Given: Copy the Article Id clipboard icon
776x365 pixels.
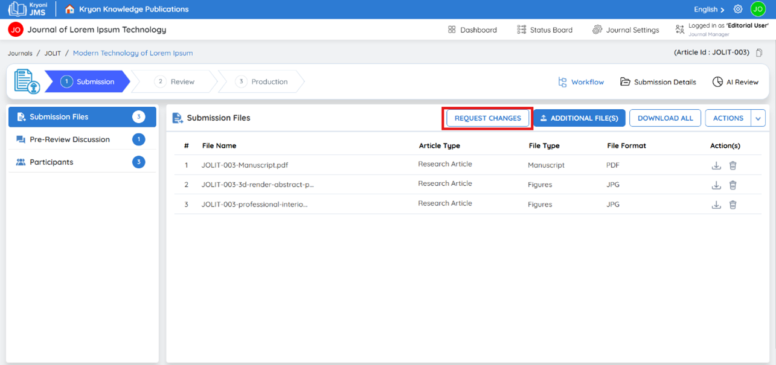Looking at the screenshot, I should tap(759, 53).
